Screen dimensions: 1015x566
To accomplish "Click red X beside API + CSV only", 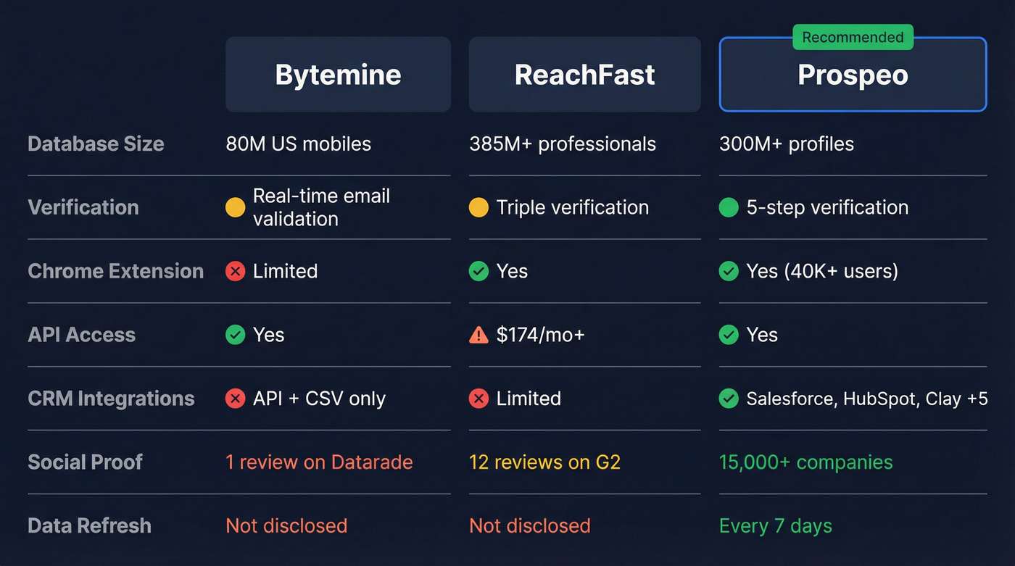I will pos(235,399).
